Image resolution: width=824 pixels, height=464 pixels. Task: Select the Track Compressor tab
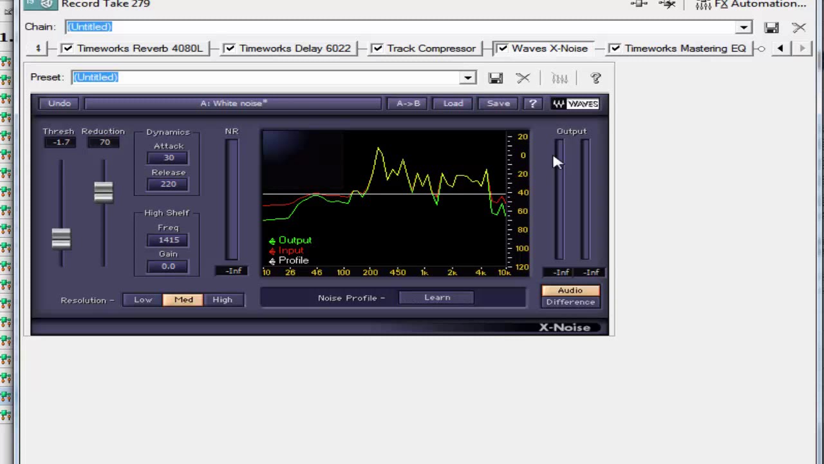click(x=431, y=48)
